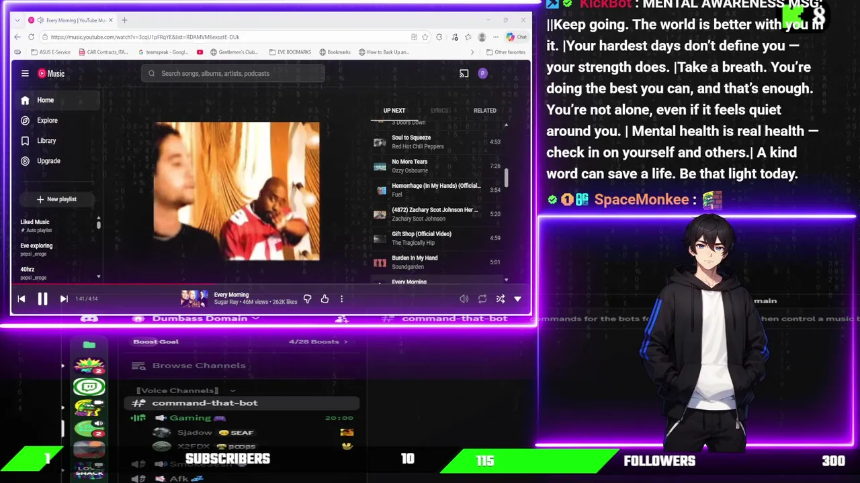
Task: Open the ASUS E-Service bookmark
Action: click(51, 52)
